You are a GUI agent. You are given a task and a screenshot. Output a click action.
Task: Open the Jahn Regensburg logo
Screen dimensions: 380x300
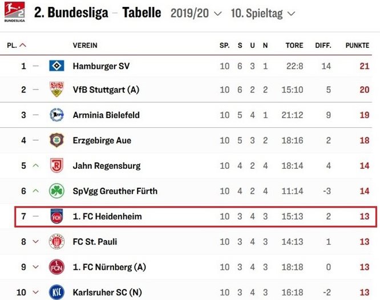point(56,165)
